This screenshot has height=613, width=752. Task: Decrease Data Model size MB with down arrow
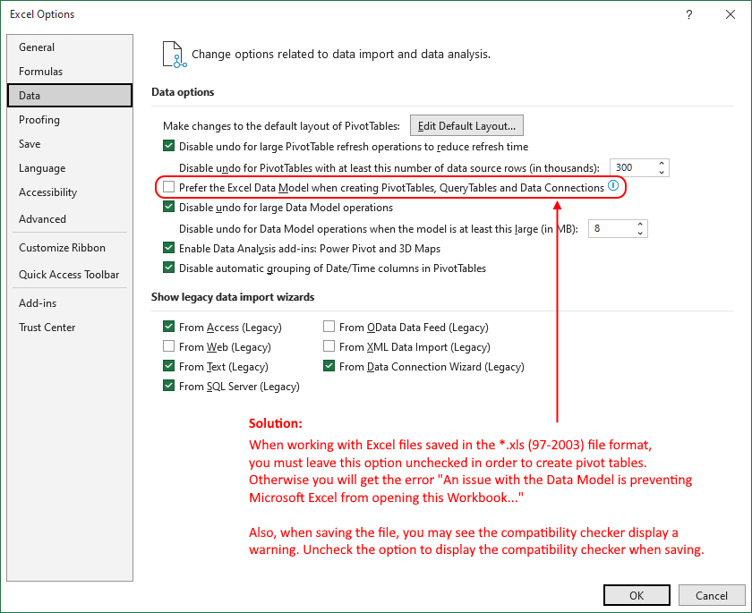click(x=640, y=233)
